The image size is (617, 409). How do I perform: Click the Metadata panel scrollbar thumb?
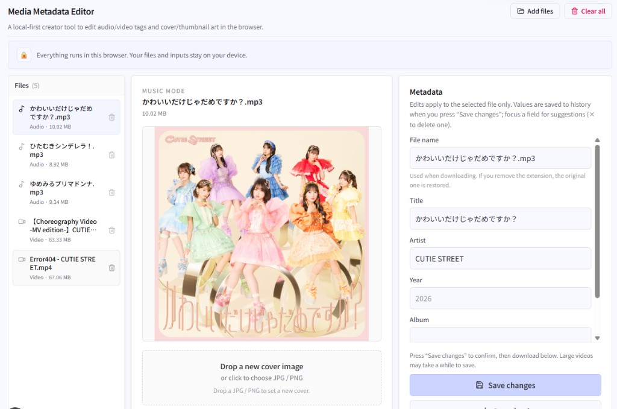[x=597, y=221]
